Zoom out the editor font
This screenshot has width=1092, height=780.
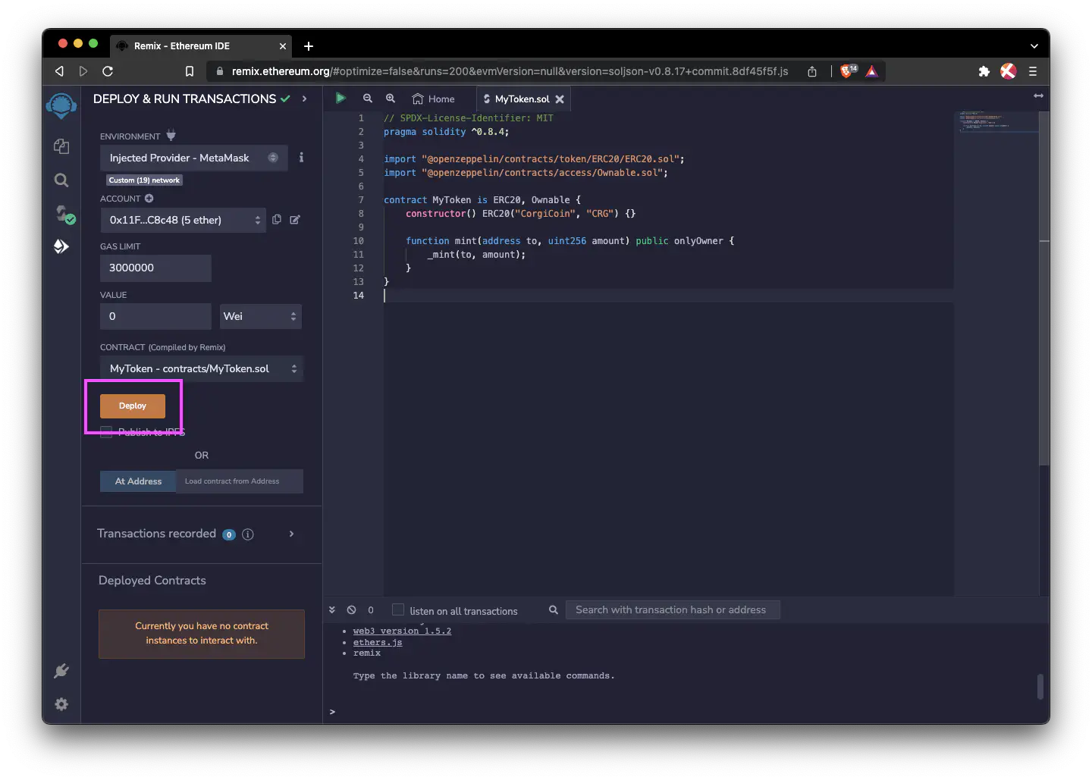[x=368, y=99]
